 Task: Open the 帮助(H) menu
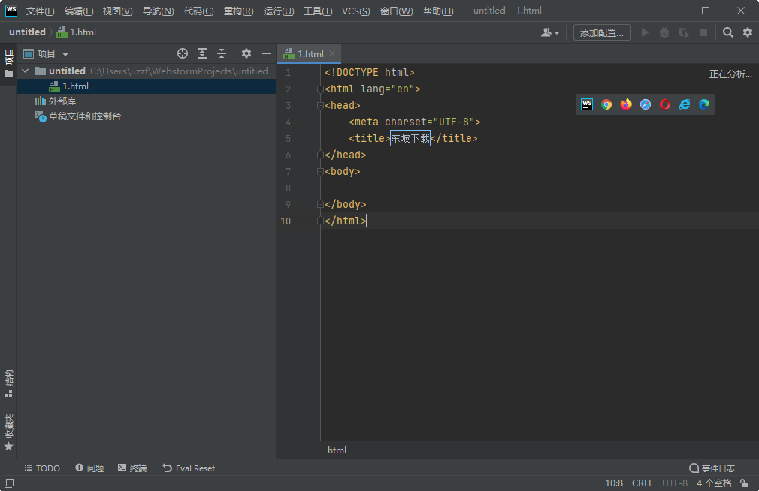pos(439,11)
